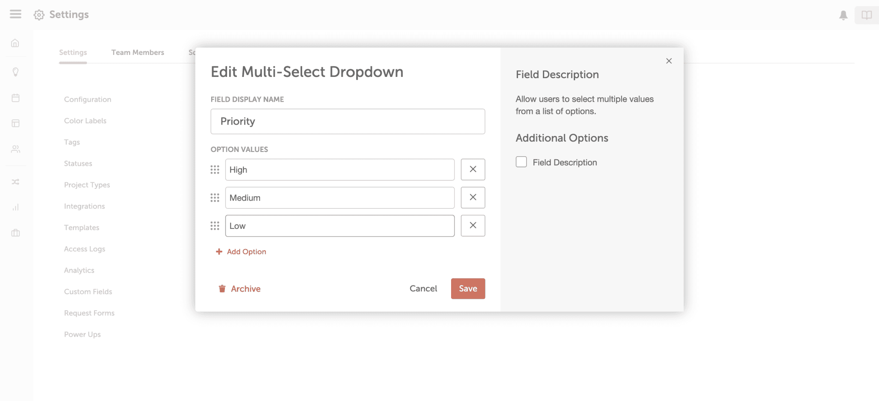
Task: Click the Priority field display name input
Action: point(348,122)
